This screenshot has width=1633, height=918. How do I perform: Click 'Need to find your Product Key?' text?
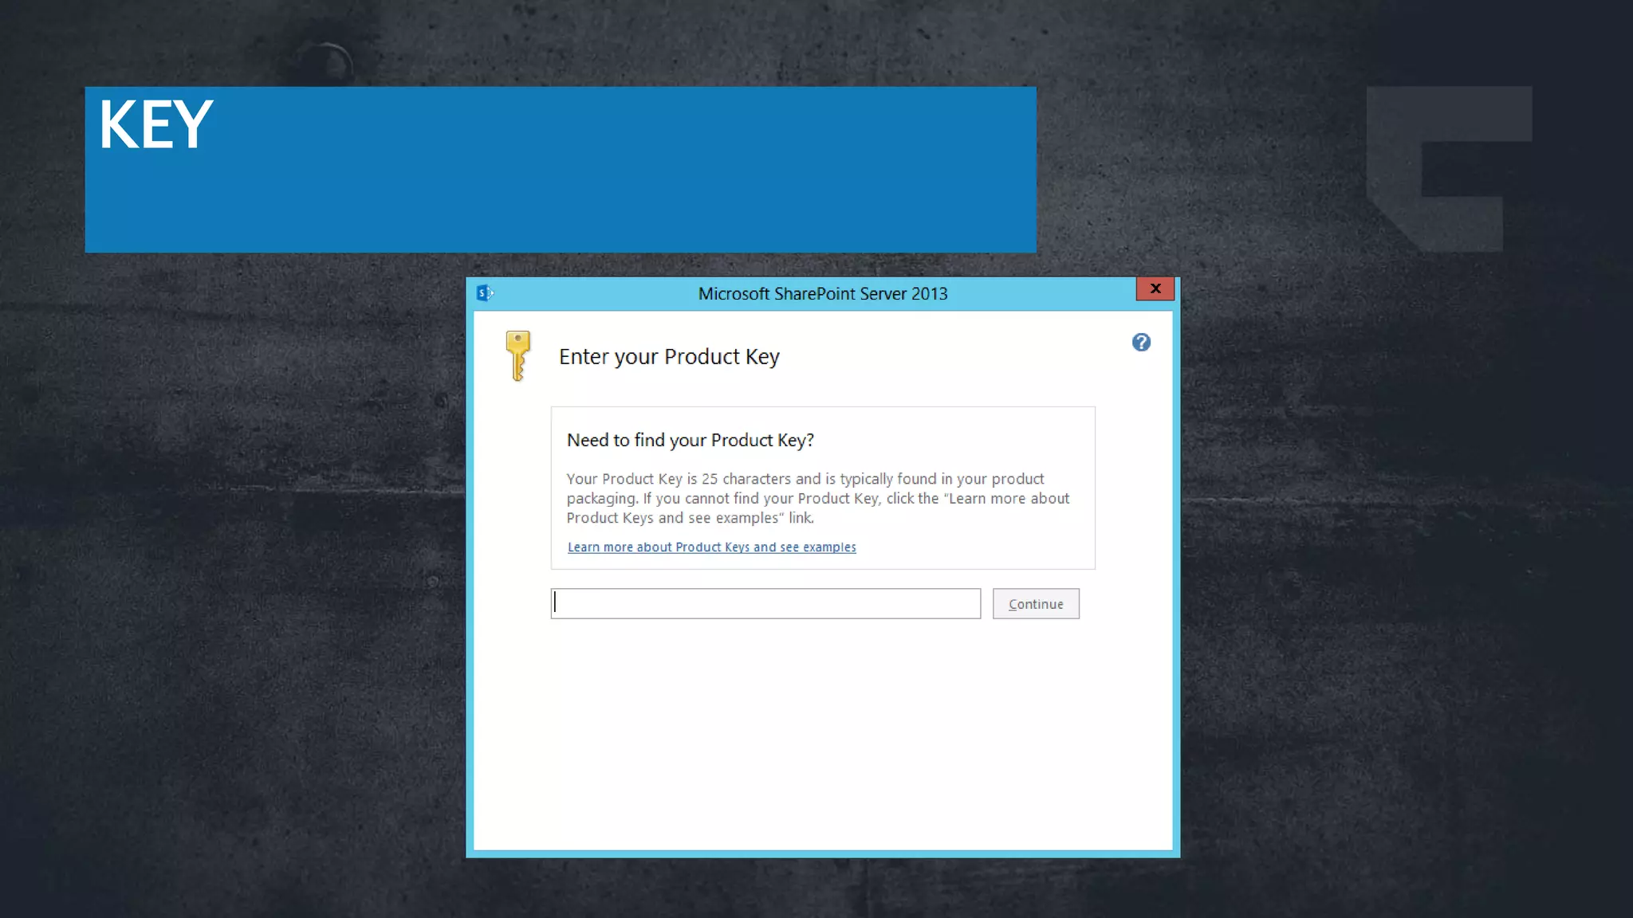691,440
